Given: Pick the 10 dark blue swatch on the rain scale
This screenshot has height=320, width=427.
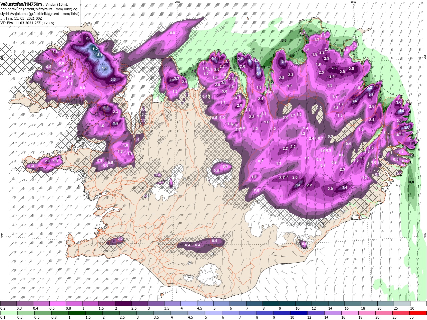Looking at the screenshot, I should coord(299,313).
